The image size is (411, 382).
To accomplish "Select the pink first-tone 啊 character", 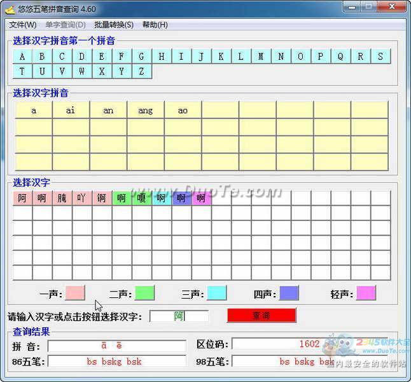I will click(x=42, y=198).
